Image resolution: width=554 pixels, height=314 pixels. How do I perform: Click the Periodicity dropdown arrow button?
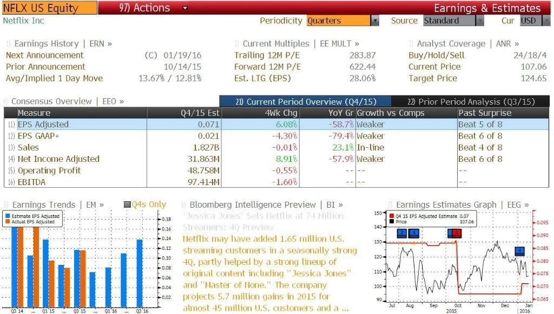pos(374,21)
